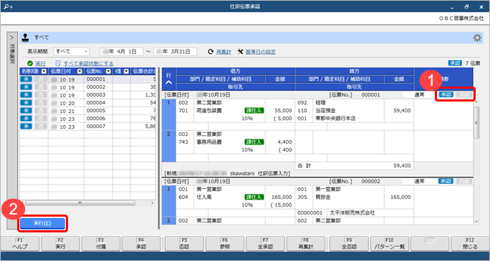Click the 7 伝票 count label

click(x=473, y=63)
